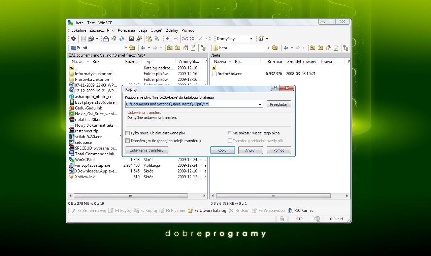Open the Sesja menu
This screenshot has height=256, width=431.
click(143, 30)
